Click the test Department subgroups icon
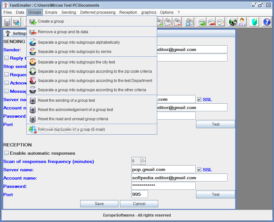This screenshot has height=222, width=274. (x=33, y=81)
